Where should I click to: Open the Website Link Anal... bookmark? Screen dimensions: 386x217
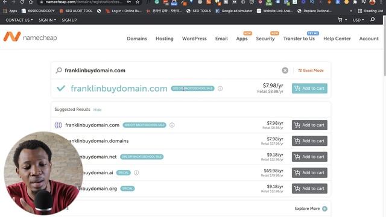[275, 11]
